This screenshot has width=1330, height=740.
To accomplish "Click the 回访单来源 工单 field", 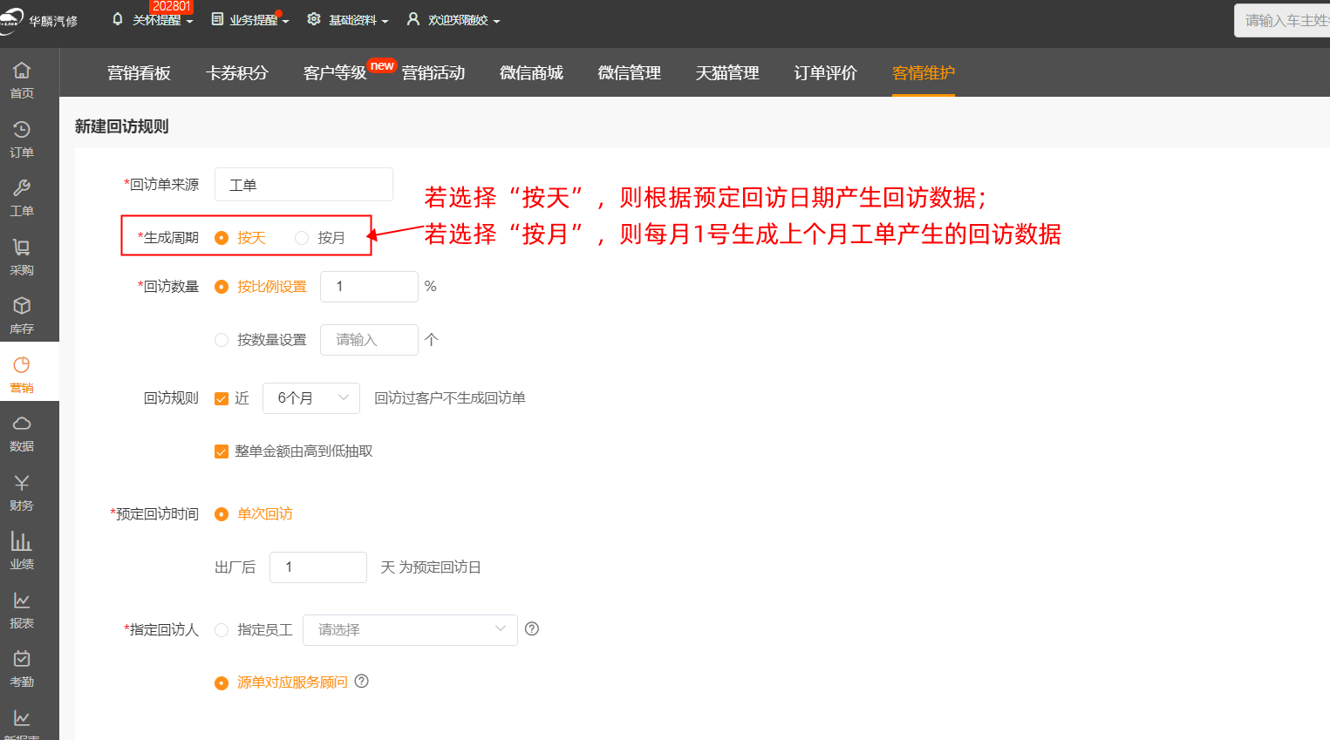I will point(304,184).
